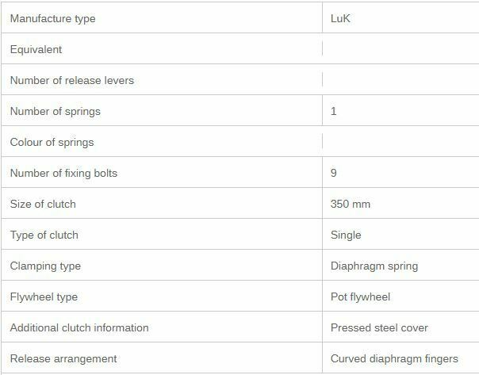479x375 pixels.
Task: Click the "Number of springs" label
Action: click(x=55, y=111)
